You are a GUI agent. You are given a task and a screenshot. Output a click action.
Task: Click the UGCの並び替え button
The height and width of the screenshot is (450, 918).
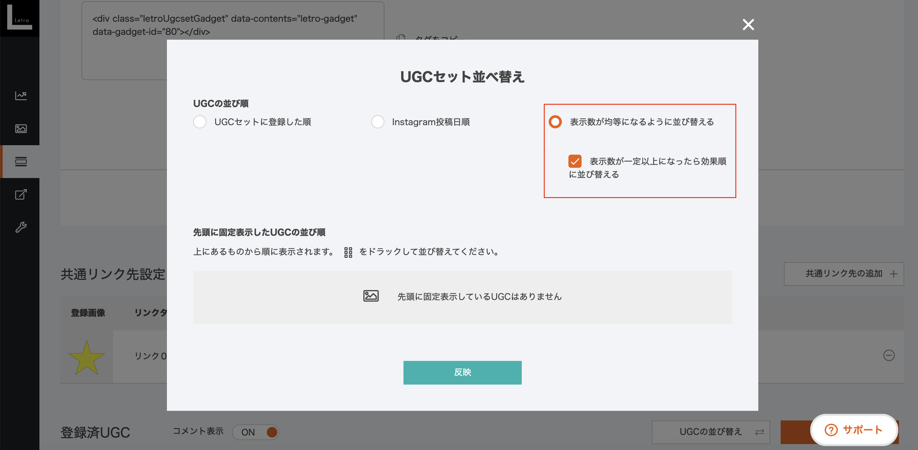pos(711,432)
